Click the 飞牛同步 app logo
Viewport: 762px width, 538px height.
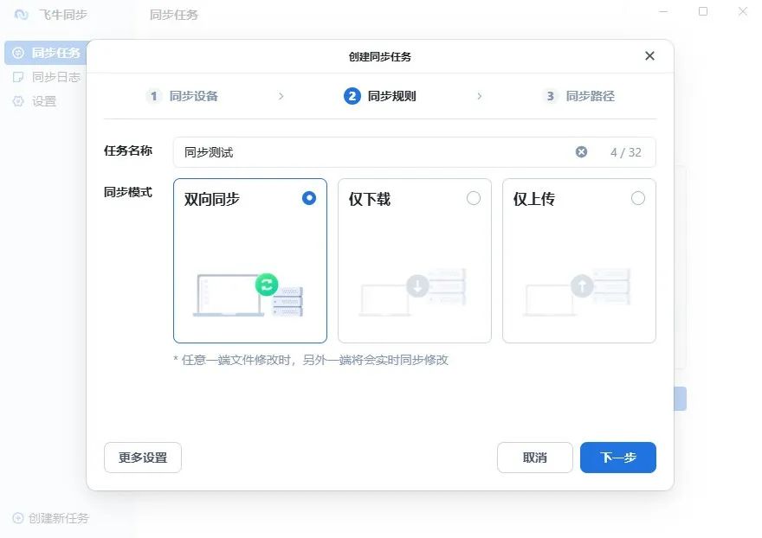click(x=22, y=15)
